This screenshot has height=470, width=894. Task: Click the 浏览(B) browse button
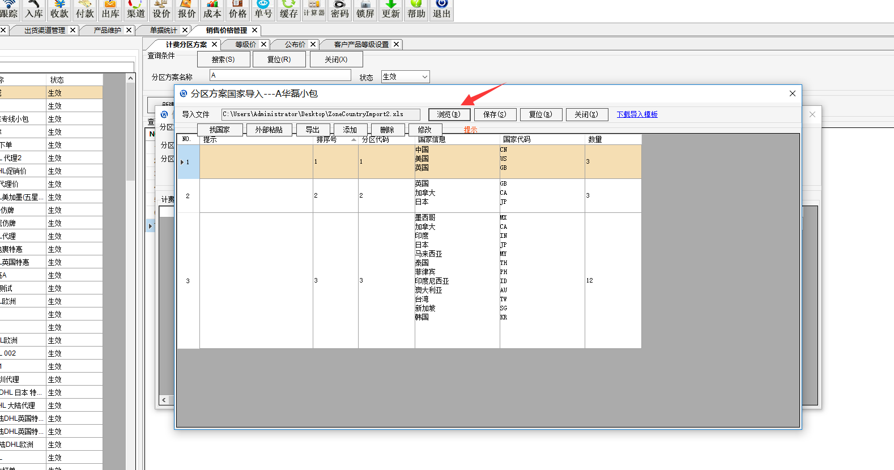(x=449, y=114)
